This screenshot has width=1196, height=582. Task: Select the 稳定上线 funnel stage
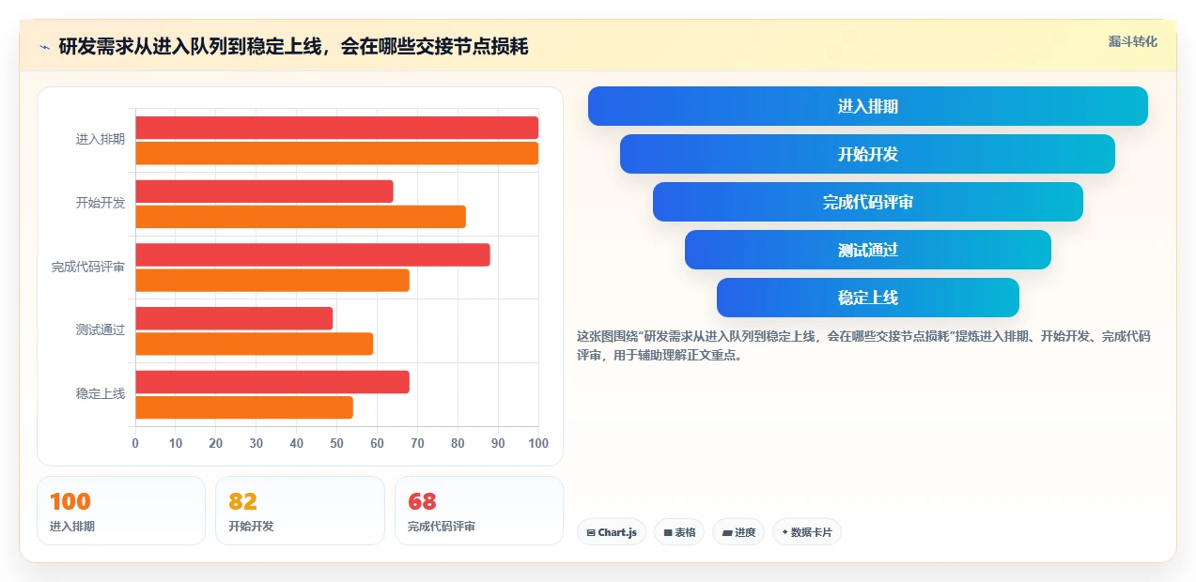867,298
